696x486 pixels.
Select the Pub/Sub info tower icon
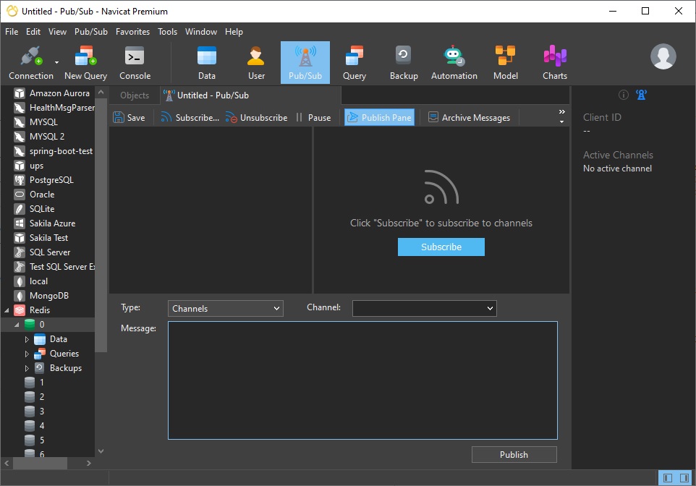[x=642, y=95]
